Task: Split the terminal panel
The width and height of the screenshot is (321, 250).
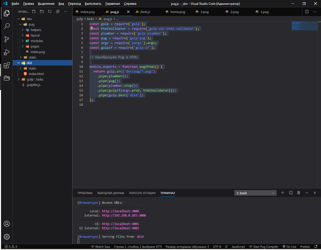Action: (x=291, y=193)
